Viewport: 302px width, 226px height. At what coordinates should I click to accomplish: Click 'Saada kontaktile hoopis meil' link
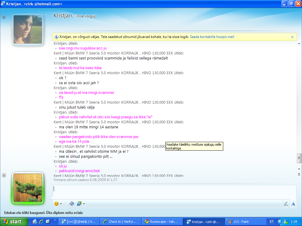tap(212, 37)
